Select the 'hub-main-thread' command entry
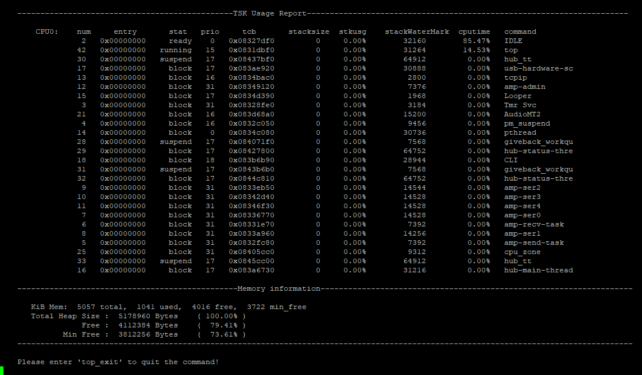The image size is (642, 375). click(x=538, y=270)
